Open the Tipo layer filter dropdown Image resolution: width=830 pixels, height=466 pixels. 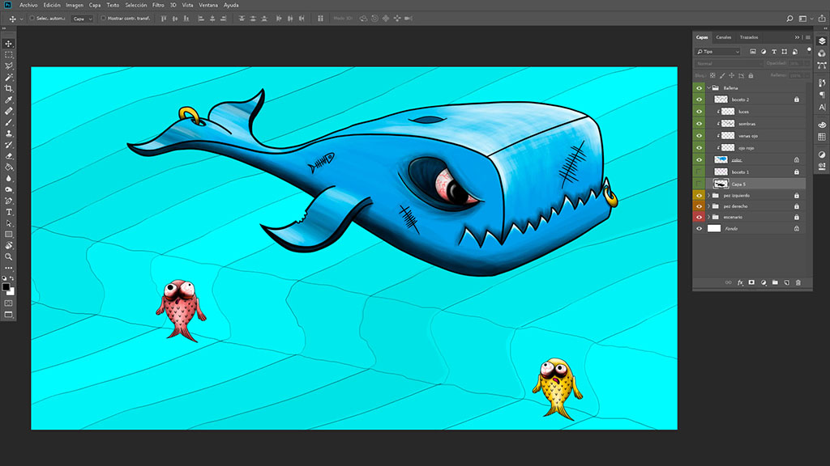[x=717, y=51]
